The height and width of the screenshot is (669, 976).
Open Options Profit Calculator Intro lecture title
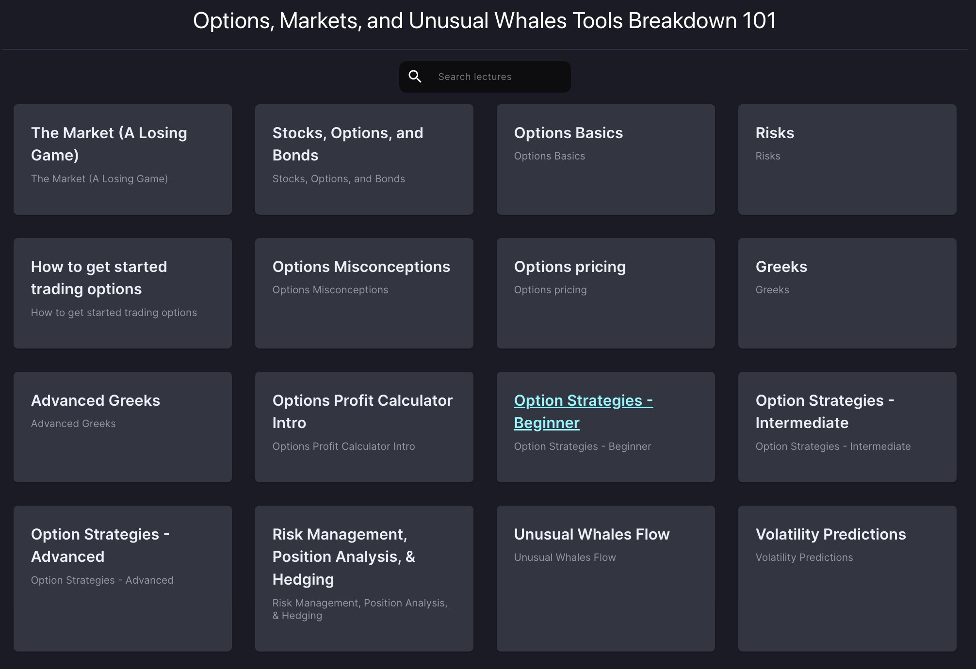click(x=362, y=412)
